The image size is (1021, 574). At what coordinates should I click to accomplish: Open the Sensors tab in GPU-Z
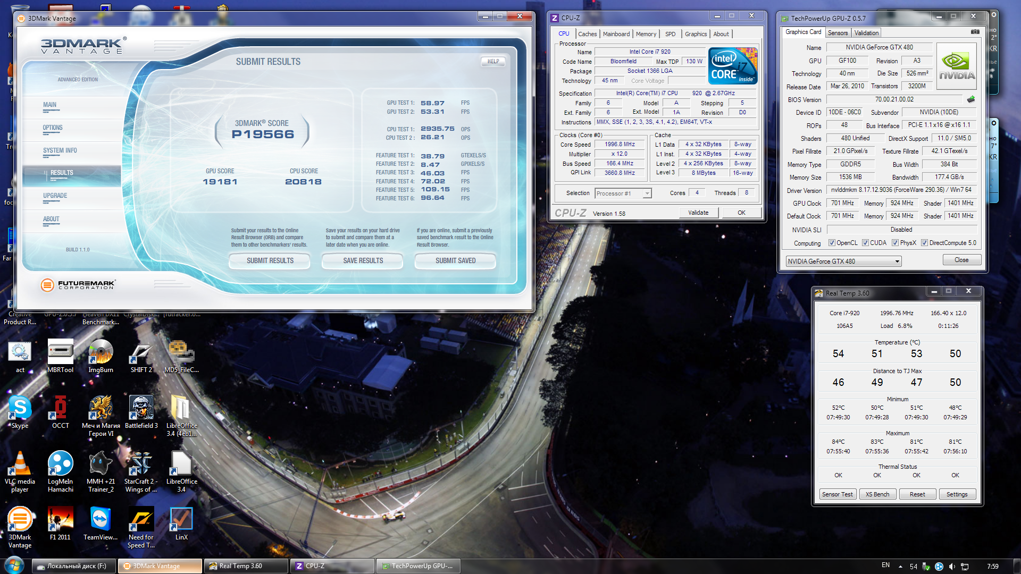(838, 33)
